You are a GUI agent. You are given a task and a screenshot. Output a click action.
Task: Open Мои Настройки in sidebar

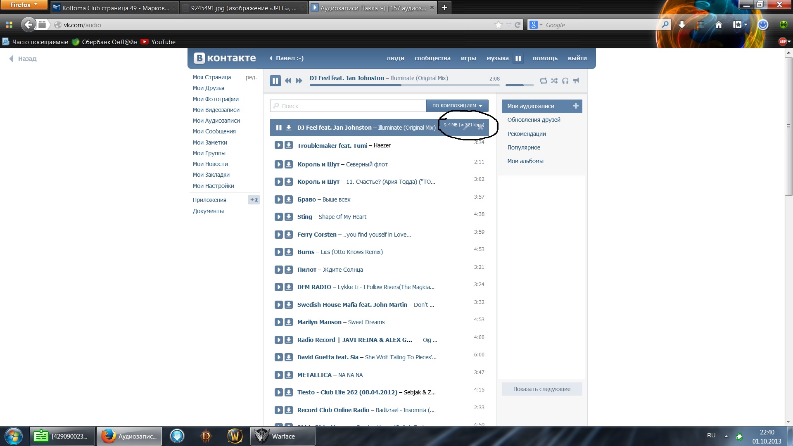click(213, 186)
